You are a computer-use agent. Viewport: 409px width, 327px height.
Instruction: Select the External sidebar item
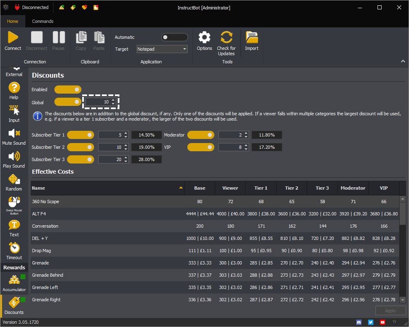pyautogui.click(x=14, y=72)
